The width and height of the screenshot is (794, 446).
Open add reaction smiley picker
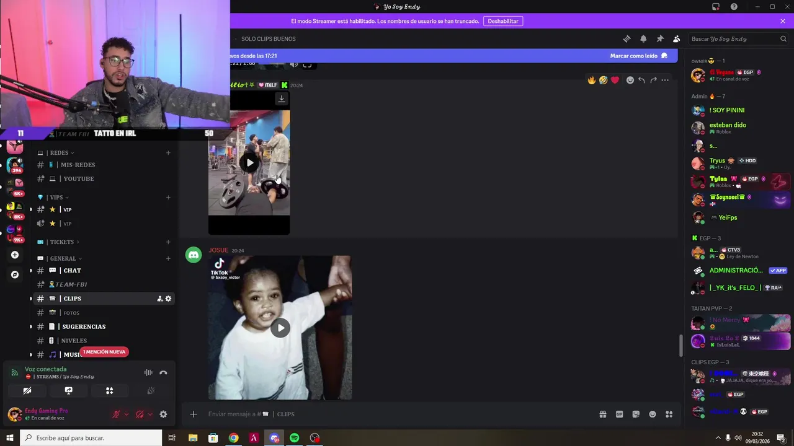pyautogui.click(x=630, y=80)
